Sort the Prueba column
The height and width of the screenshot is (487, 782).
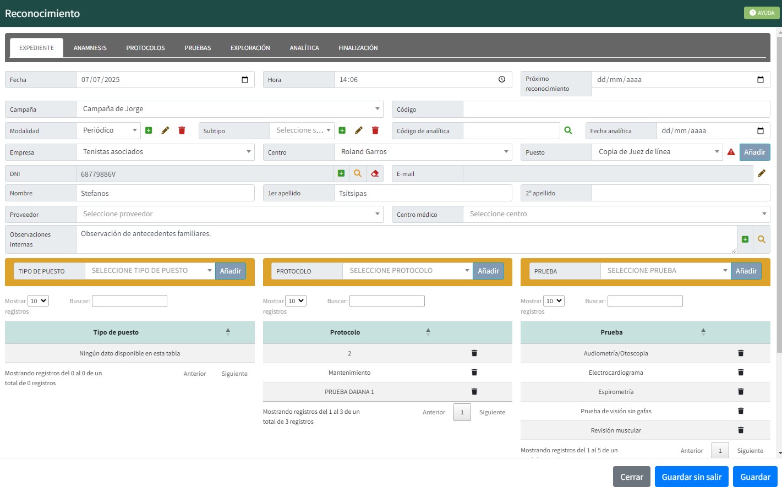click(x=703, y=332)
